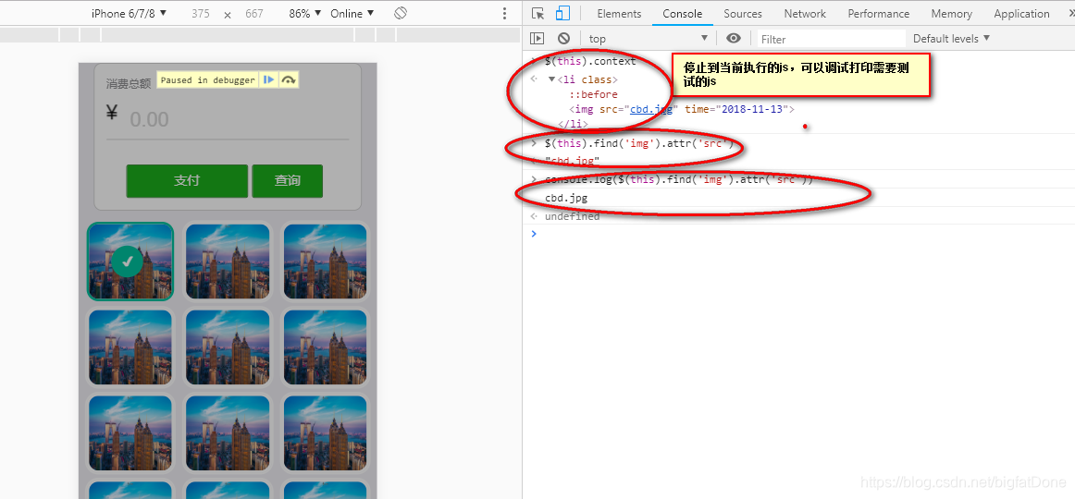The height and width of the screenshot is (499, 1075).
Task: Open the Memory tab
Action: (952, 14)
